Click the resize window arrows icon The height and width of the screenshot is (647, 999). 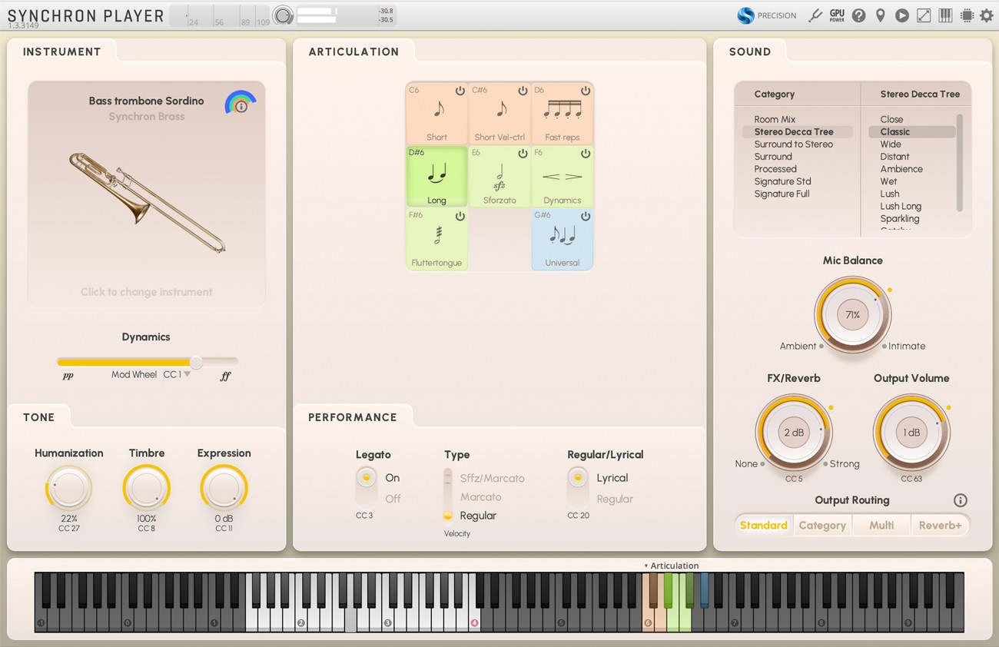tap(924, 15)
